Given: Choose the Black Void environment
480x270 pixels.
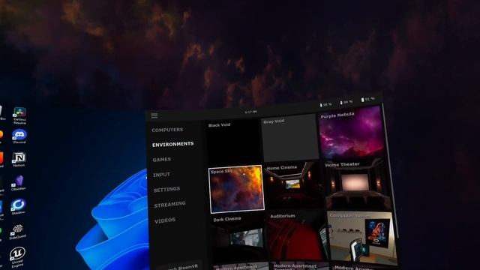Looking at the screenshot, I should tap(233, 142).
